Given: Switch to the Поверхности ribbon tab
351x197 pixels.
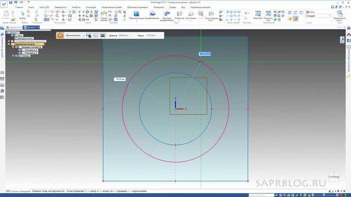Looking at the screenshot, I should [x=60, y=7].
